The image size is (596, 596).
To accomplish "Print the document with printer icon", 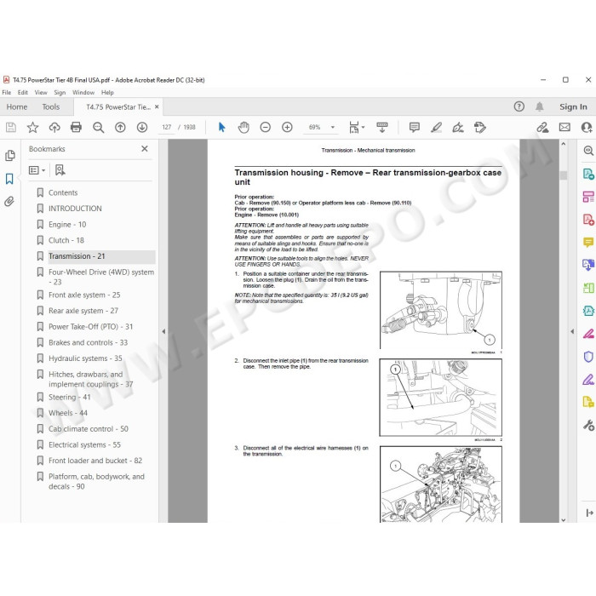I will click(76, 127).
